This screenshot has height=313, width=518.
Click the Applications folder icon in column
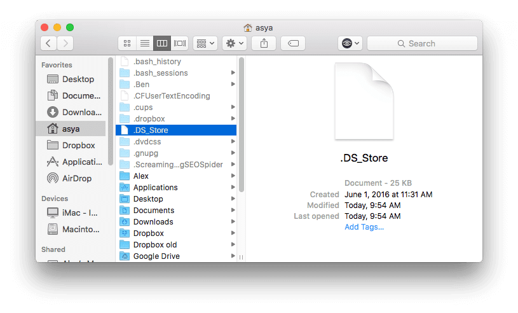tap(125, 188)
